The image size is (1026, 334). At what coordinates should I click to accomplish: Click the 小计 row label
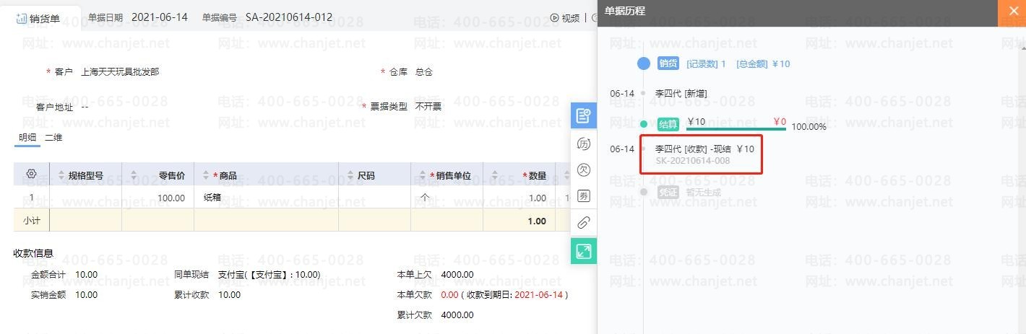click(31, 221)
